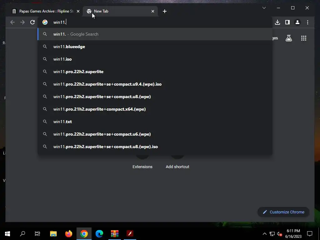Open Task View on the taskbar

click(37, 233)
